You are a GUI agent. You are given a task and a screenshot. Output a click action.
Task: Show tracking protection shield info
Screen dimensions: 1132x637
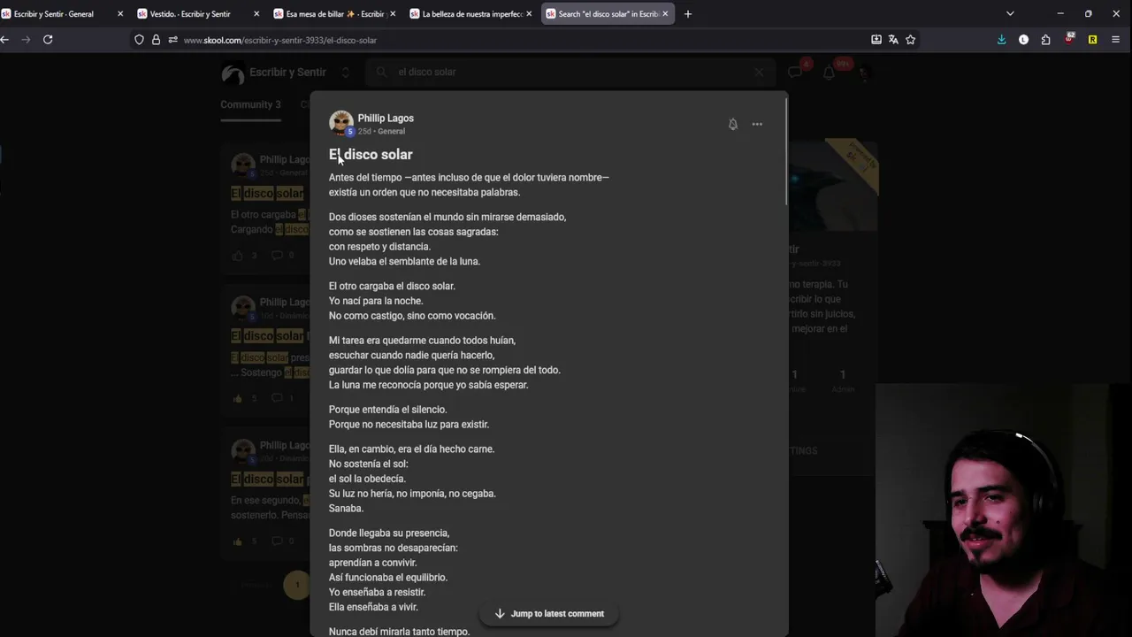pyautogui.click(x=139, y=40)
